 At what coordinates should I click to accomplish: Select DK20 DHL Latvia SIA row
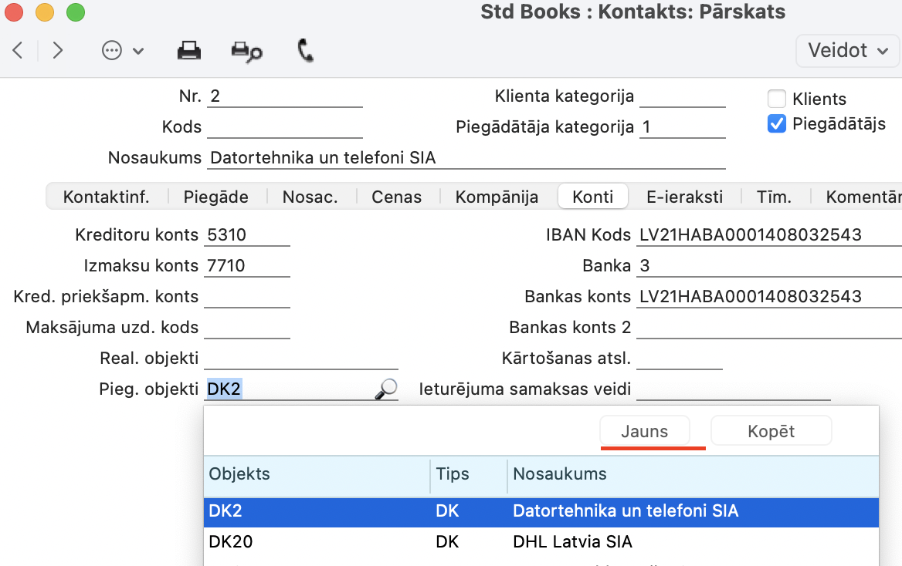pos(541,542)
